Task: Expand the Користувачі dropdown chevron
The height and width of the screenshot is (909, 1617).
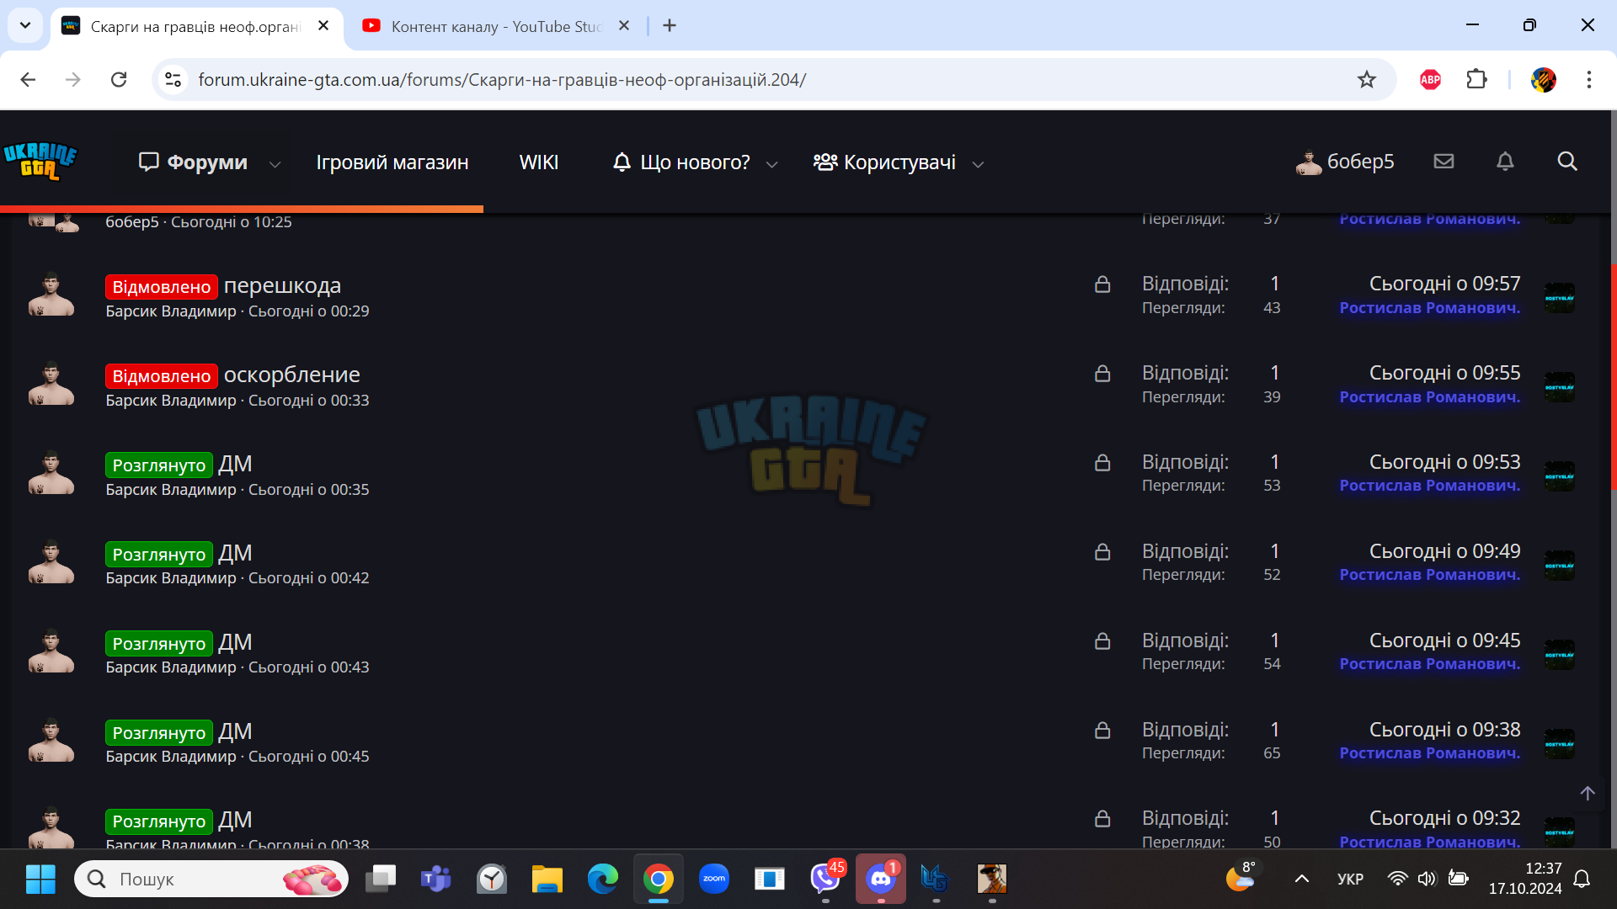Action: point(978,164)
